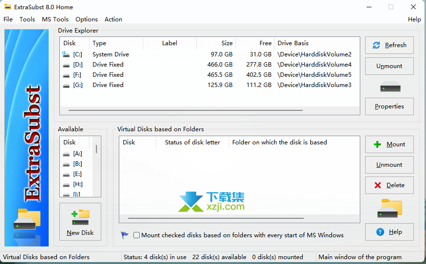The image size is (426, 264).
Task: Sort by Drive Basis column header
Action: click(317, 43)
